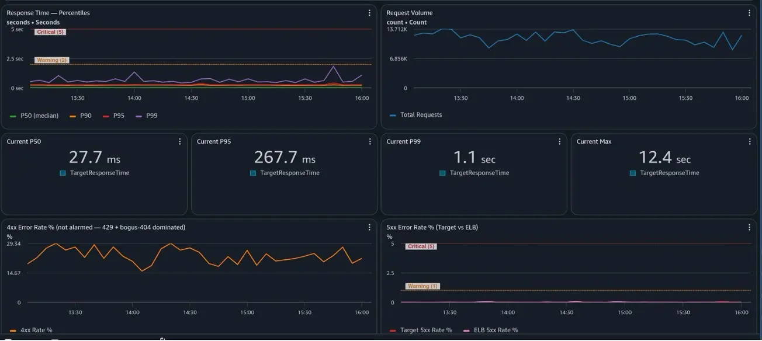This screenshot has width=762, height=341.
Task: Toggle the P90 series in the legend
Action: (81, 116)
